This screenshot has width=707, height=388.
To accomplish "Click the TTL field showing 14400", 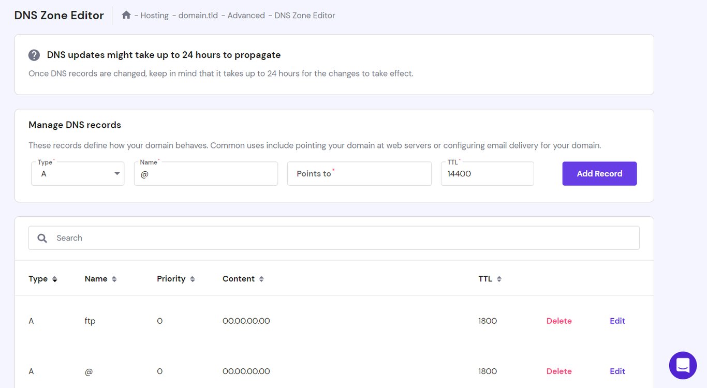I will point(487,173).
